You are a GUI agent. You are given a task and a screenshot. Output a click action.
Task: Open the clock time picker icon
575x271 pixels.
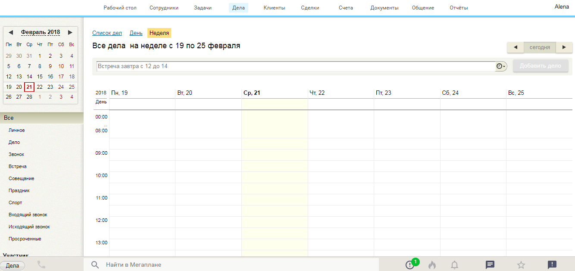501,66
